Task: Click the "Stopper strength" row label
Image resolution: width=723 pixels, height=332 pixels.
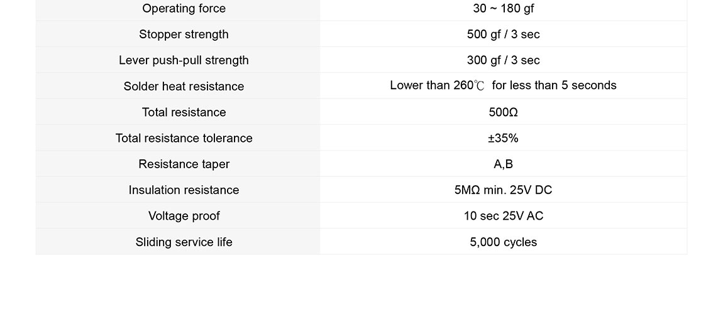Action: 184,35
